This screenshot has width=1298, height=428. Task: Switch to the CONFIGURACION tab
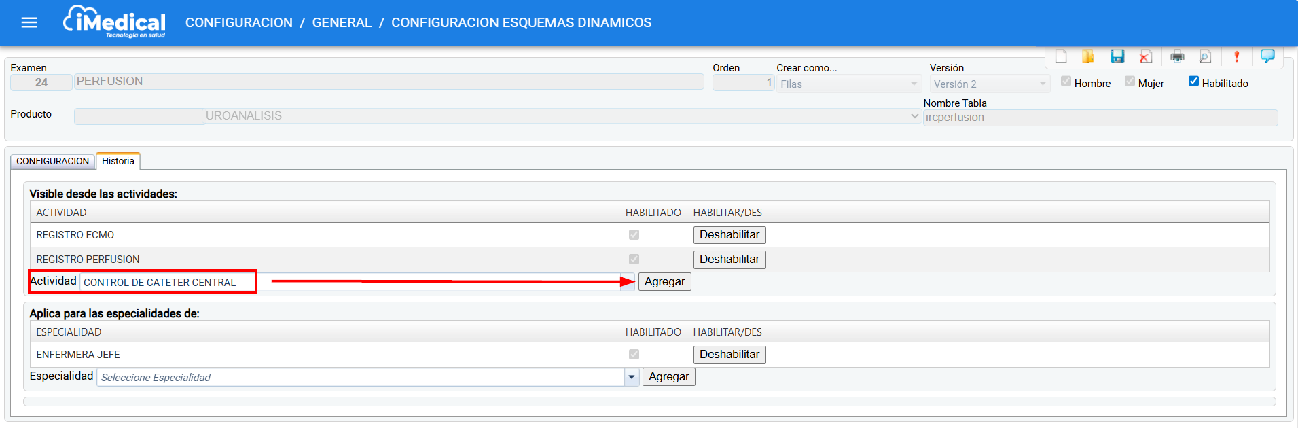[x=53, y=161]
